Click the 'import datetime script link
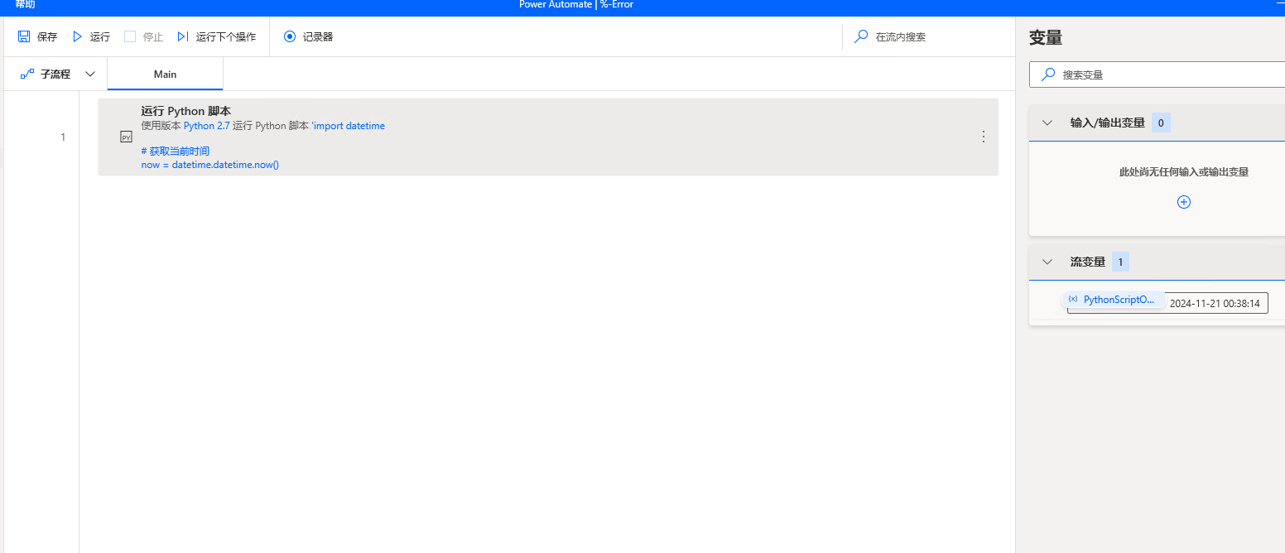 (349, 126)
